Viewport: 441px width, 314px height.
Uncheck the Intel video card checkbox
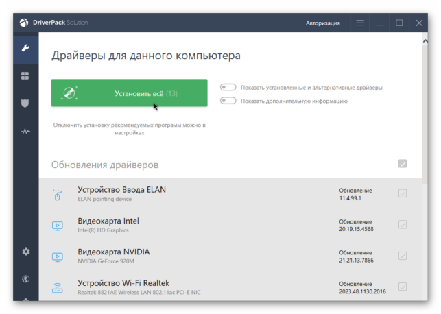403,225
